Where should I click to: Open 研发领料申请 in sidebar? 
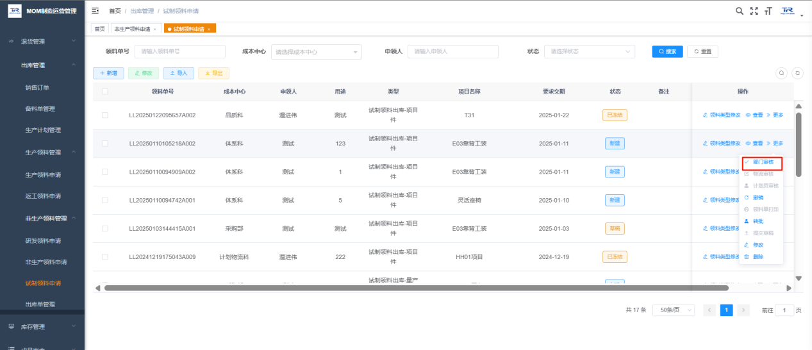point(42,240)
